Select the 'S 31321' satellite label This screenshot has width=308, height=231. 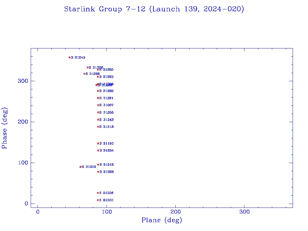[x=106, y=98]
